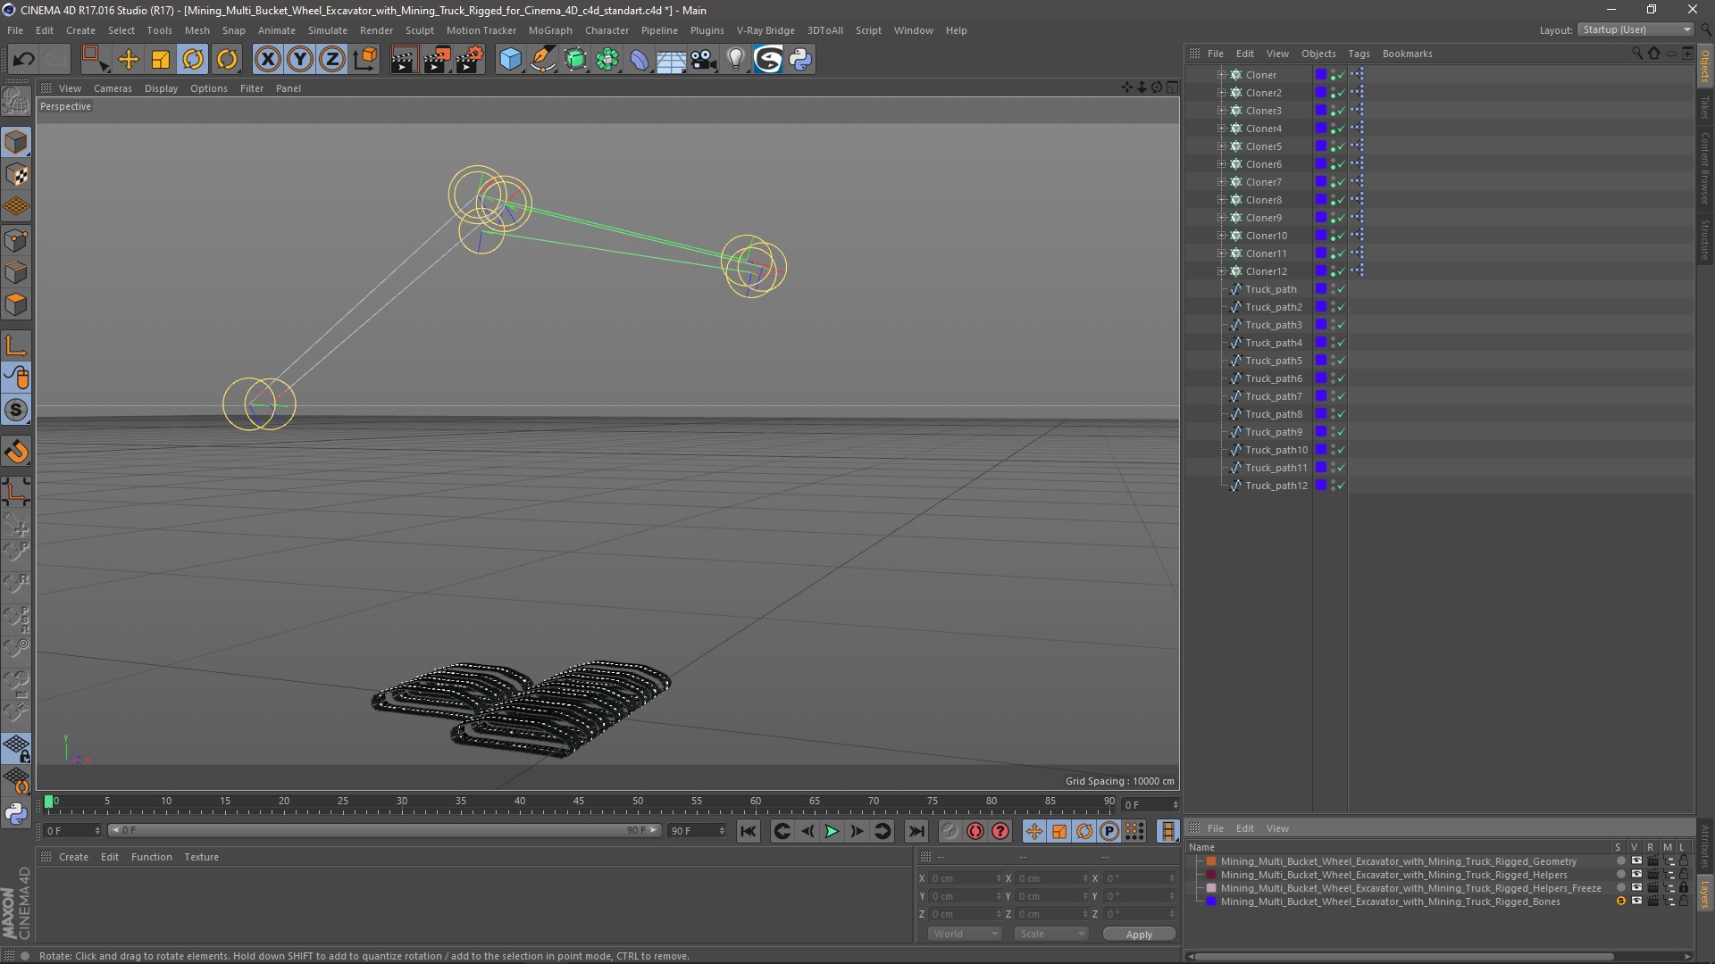Screen dimensions: 1715x964
Task: Click the Apply button
Action: pyautogui.click(x=1139, y=934)
